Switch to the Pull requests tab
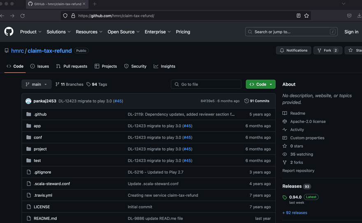Image resolution: width=362 pixels, height=223 pixels. point(72,66)
